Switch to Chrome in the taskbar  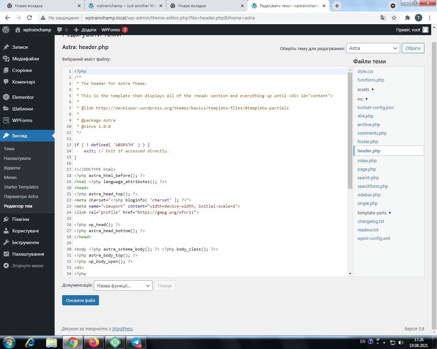(72, 342)
